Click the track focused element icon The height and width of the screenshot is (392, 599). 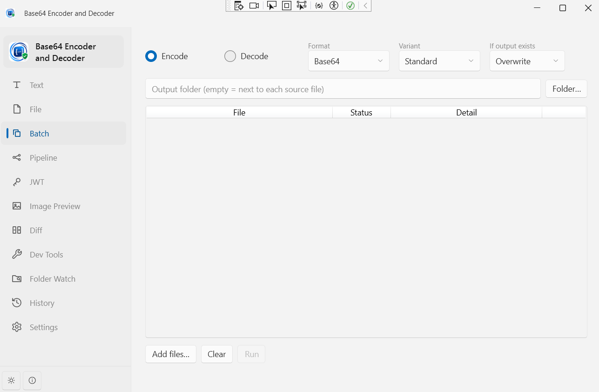pyautogui.click(x=302, y=6)
